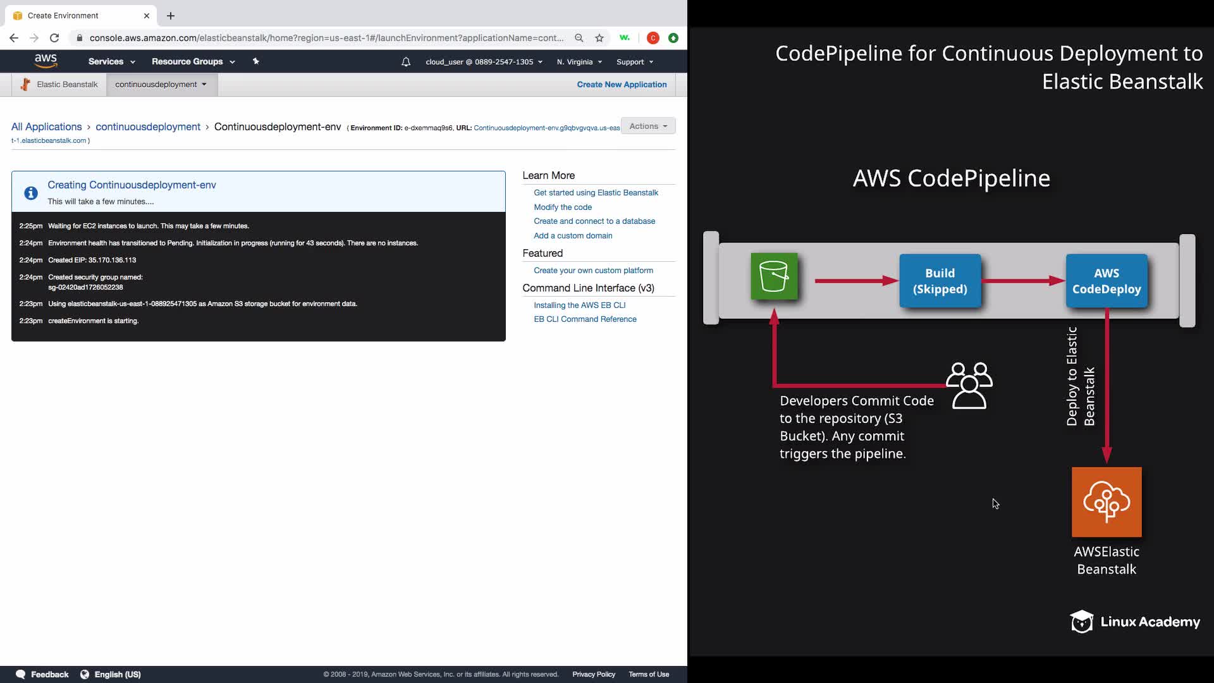Click the address bar zoom magnifier icon

pyautogui.click(x=579, y=38)
